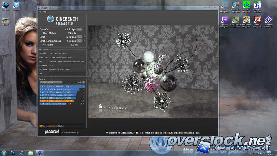Open the super_pi desktop shortcut
Screen dimensions: 277x156
click(258, 5)
